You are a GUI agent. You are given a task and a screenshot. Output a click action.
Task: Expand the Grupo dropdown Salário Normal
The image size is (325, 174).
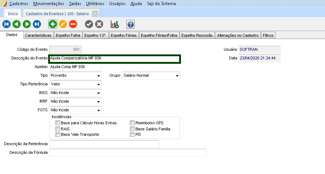[151, 76]
